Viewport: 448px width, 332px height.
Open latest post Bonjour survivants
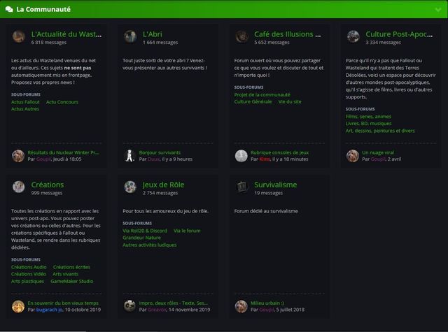point(160,152)
